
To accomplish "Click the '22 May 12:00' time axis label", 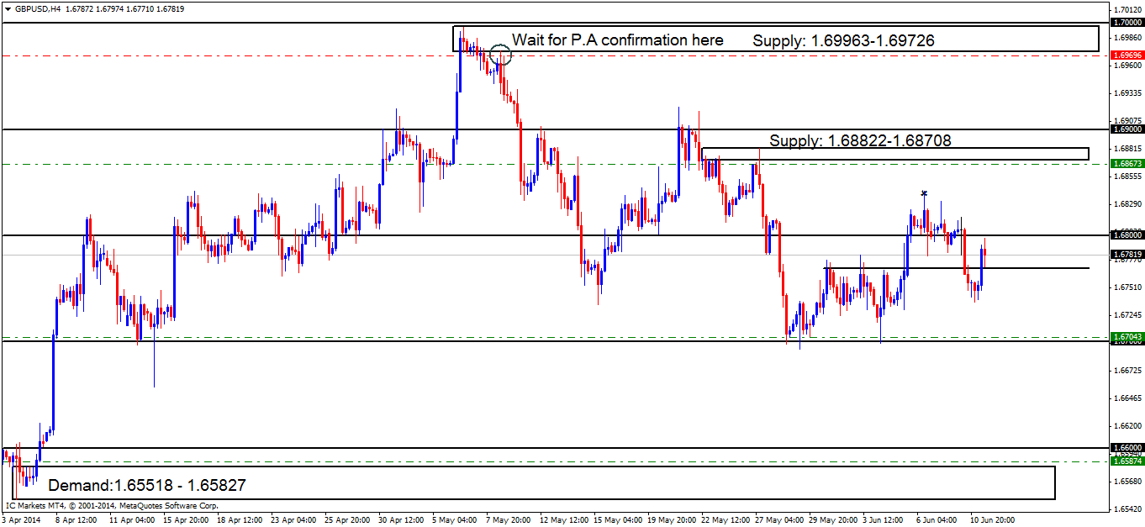I will [x=724, y=520].
